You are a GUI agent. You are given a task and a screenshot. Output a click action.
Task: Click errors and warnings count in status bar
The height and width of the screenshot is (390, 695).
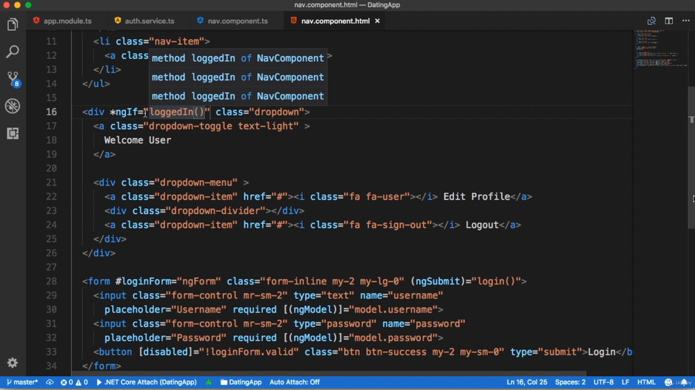coord(74,382)
